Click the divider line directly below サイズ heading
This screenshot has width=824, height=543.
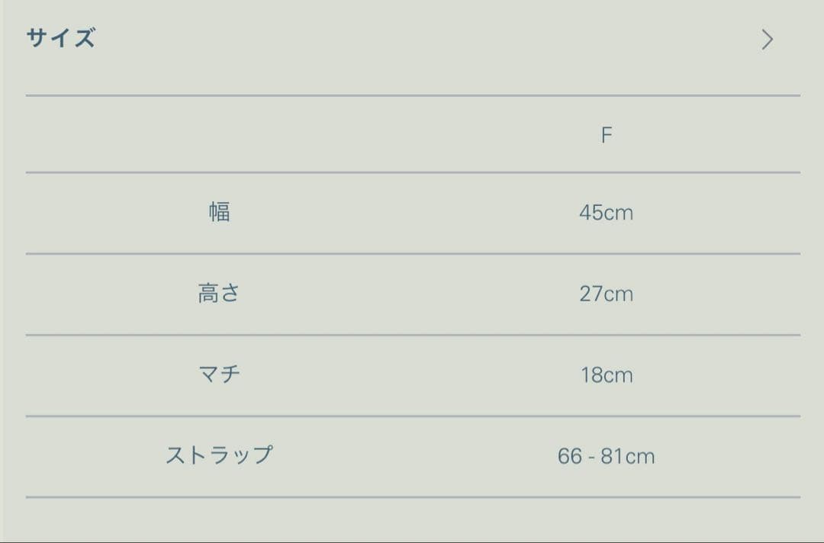coord(413,95)
